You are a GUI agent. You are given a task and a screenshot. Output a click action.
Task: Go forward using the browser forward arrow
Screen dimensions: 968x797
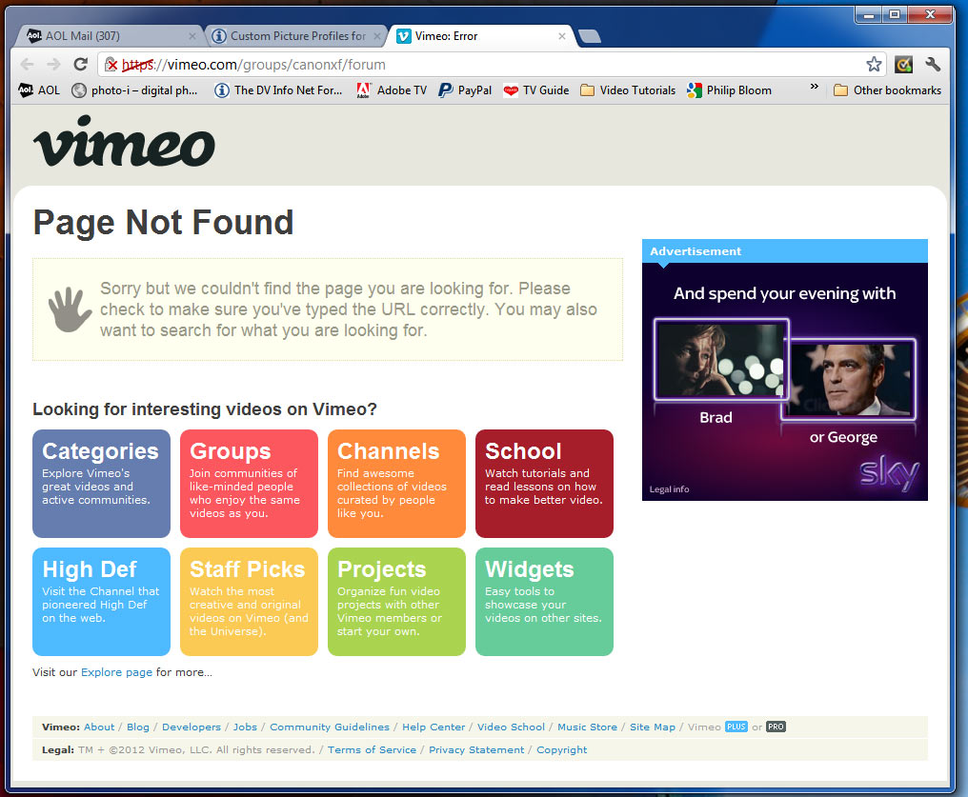[53, 64]
